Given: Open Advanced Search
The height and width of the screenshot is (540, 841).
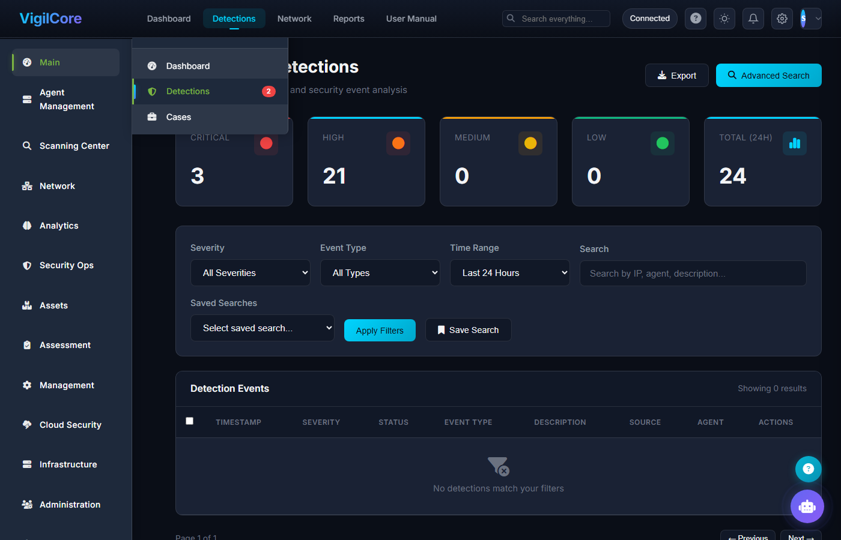Looking at the screenshot, I should tap(769, 76).
